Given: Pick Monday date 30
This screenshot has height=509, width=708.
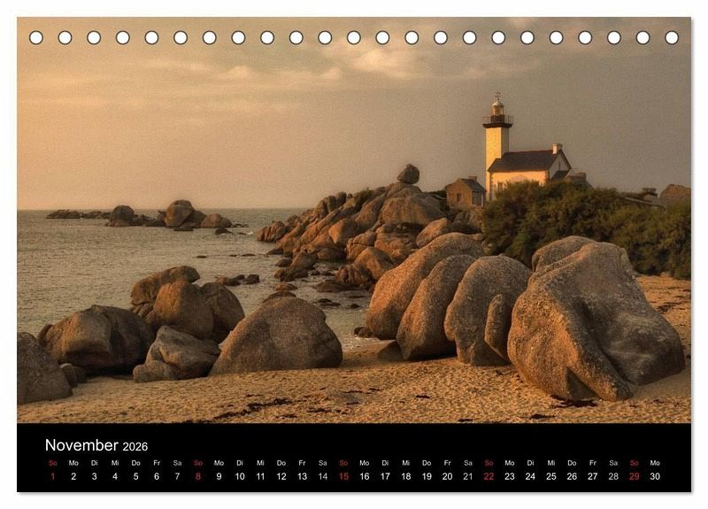Looking at the screenshot, I should (655, 476).
